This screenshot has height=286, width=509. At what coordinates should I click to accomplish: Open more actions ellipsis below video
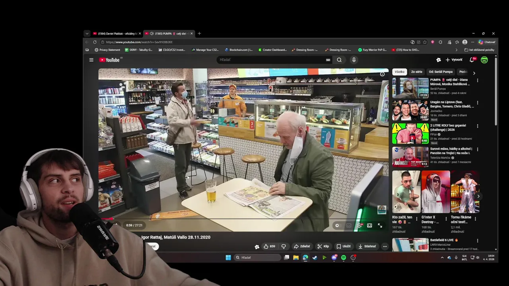pyautogui.click(x=385, y=246)
